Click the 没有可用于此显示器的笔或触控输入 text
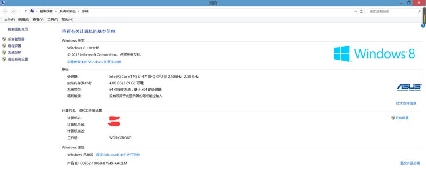The width and height of the screenshot is (426, 185). click(x=136, y=96)
